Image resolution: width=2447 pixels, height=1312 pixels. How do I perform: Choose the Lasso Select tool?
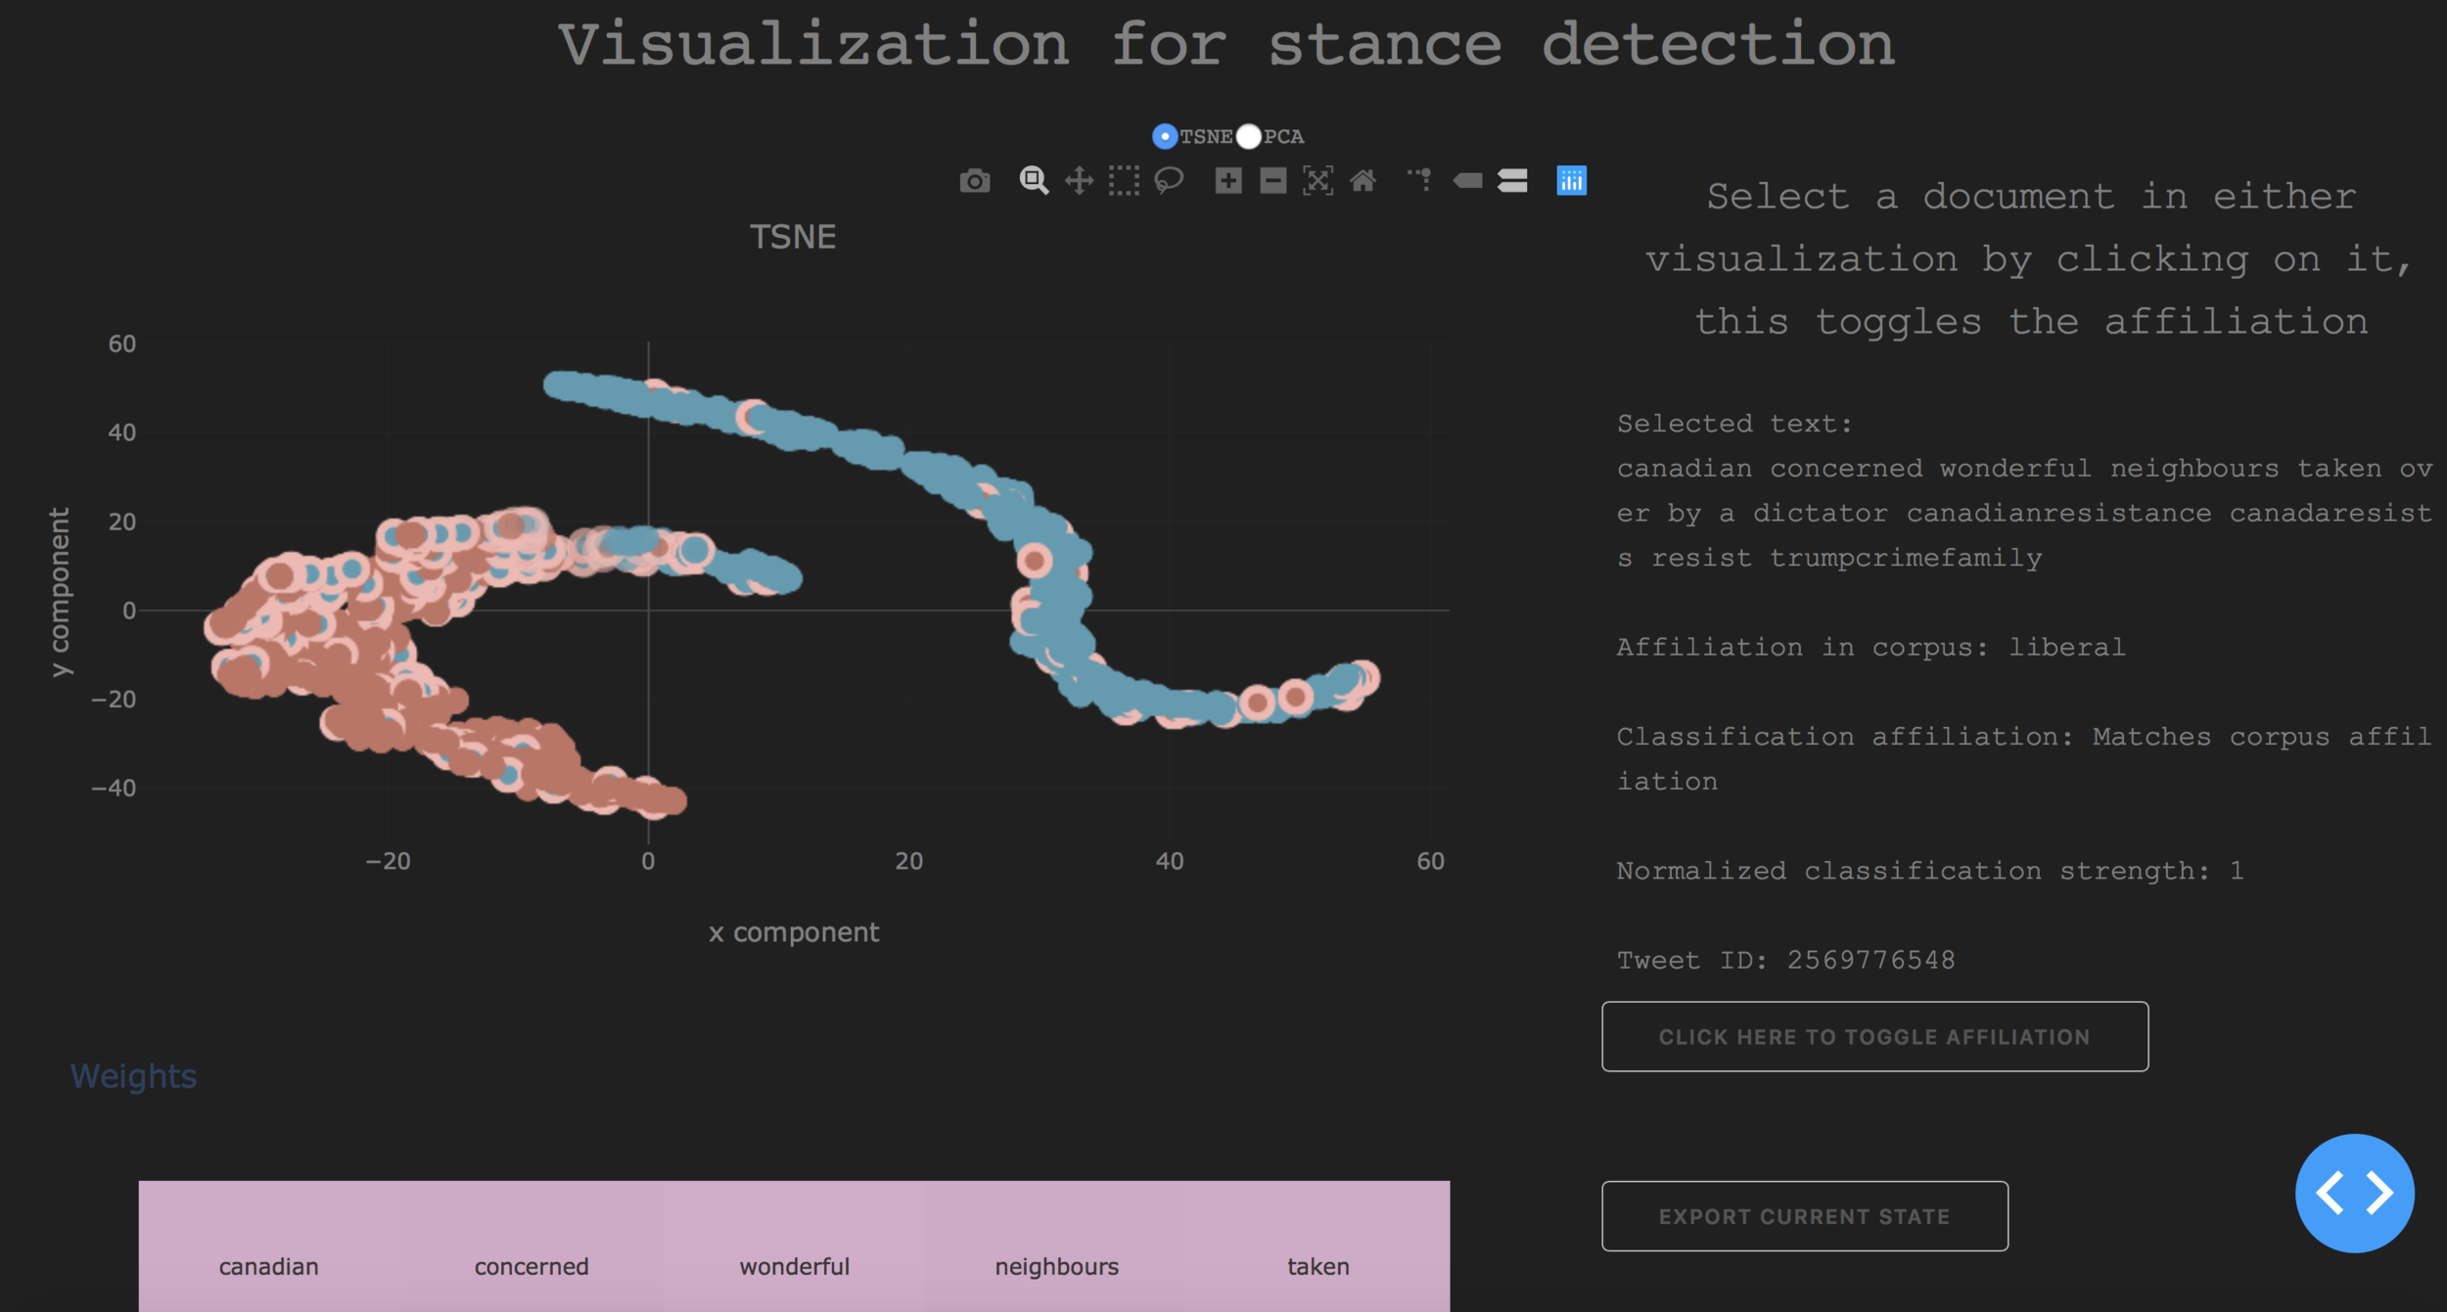1169,181
